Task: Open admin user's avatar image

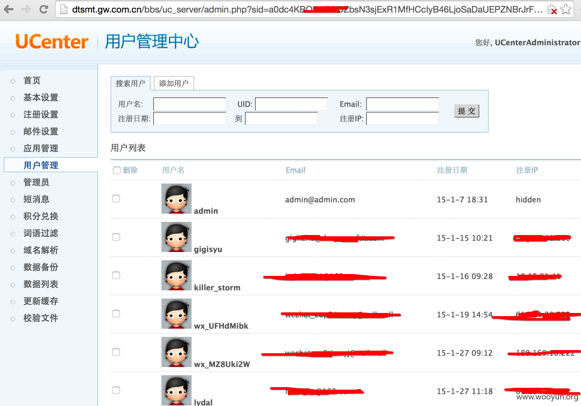Action: pyautogui.click(x=176, y=199)
